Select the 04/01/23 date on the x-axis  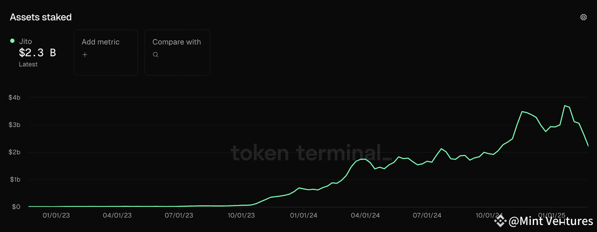click(x=117, y=216)
